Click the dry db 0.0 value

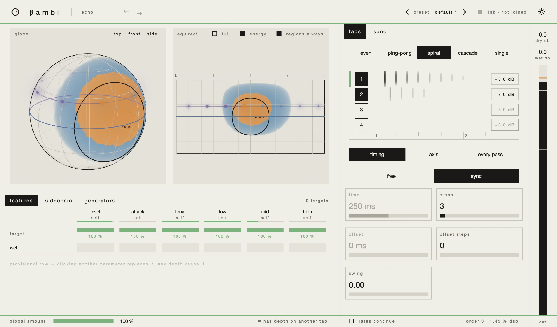pyautogui.click(x=543, y=35)
